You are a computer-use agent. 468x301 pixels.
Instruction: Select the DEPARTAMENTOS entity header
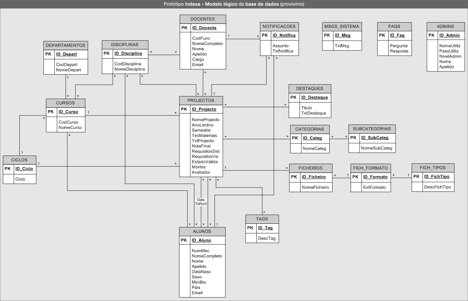pyautogui.click(x=66, y=45)
